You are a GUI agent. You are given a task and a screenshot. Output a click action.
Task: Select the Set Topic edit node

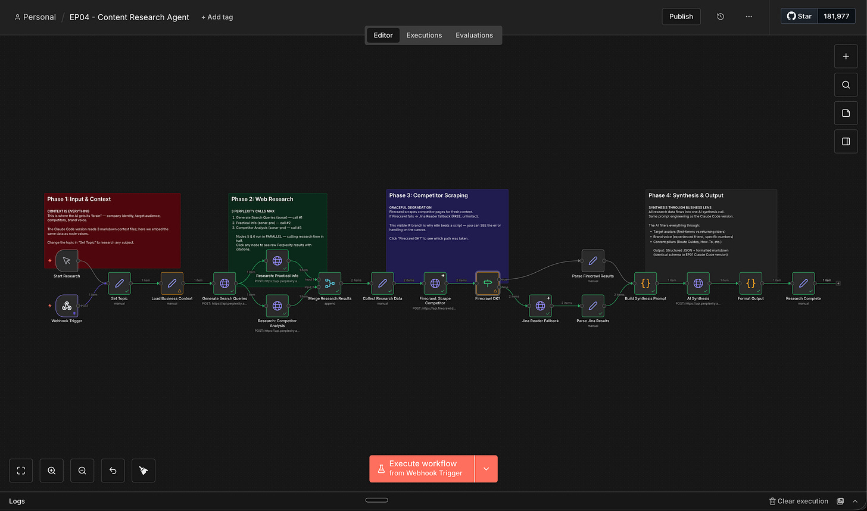(119, 283)
